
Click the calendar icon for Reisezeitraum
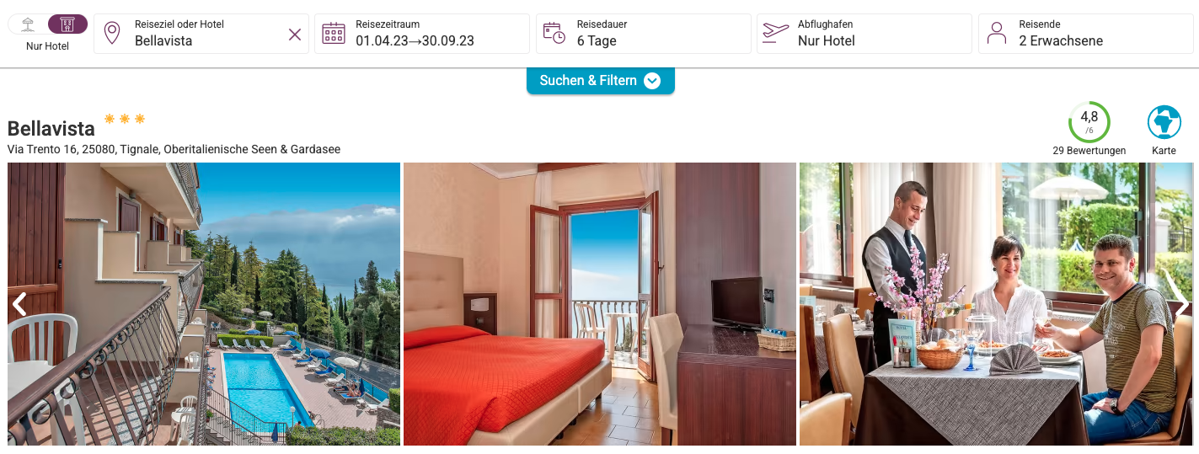(x=334, y=34)
